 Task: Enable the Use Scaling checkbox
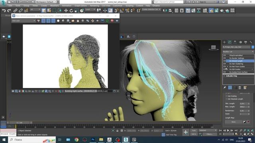pos(226,96)
